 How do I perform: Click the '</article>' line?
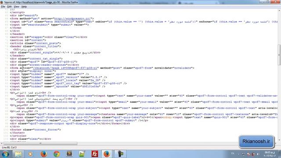[18, 136]
